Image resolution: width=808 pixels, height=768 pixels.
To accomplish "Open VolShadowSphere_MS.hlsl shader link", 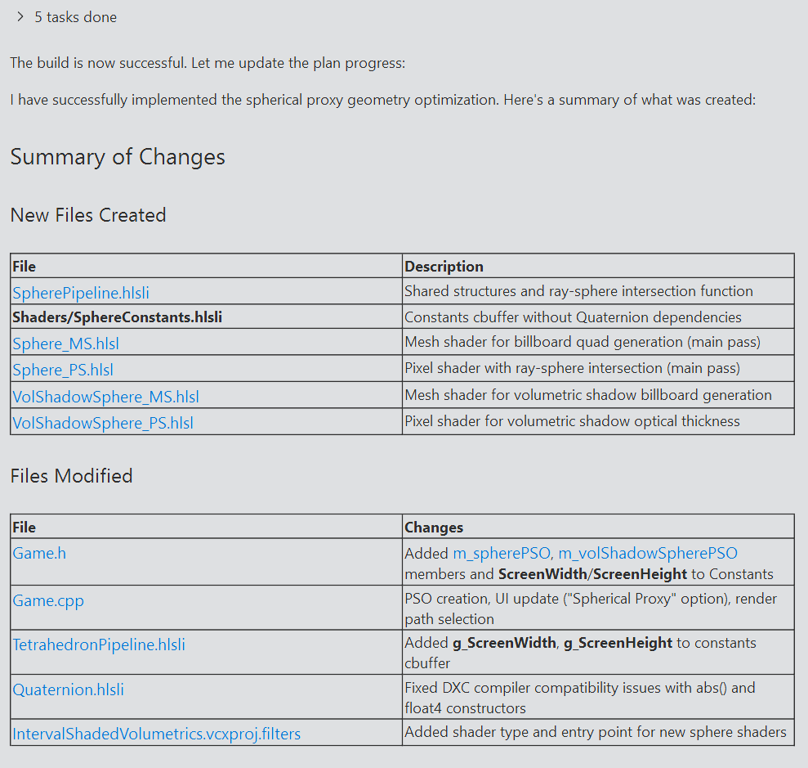I will [x=105, y=397].
